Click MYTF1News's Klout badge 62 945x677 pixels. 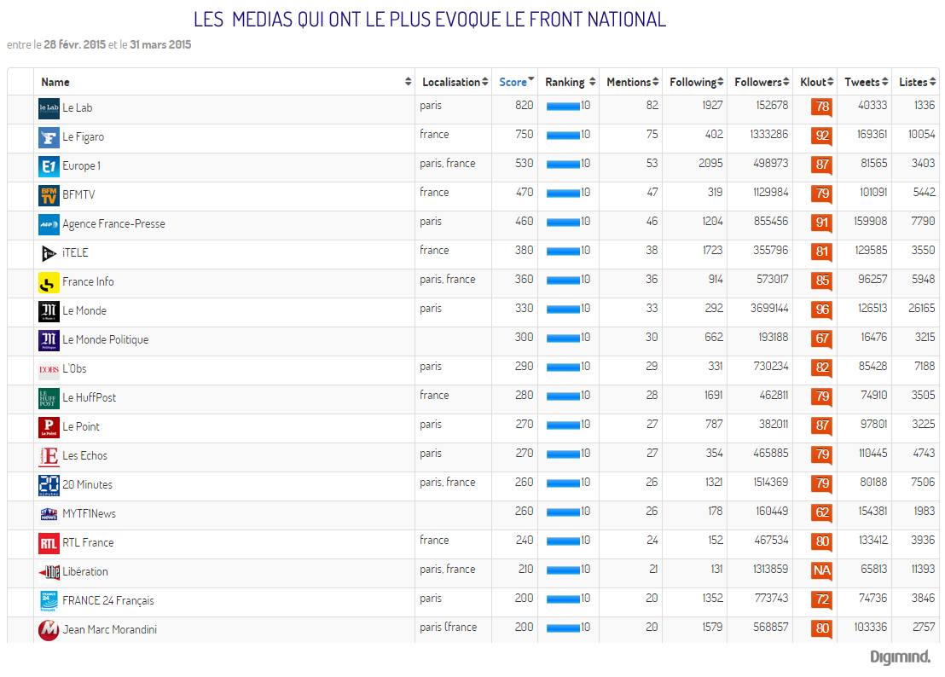(822, 513)
